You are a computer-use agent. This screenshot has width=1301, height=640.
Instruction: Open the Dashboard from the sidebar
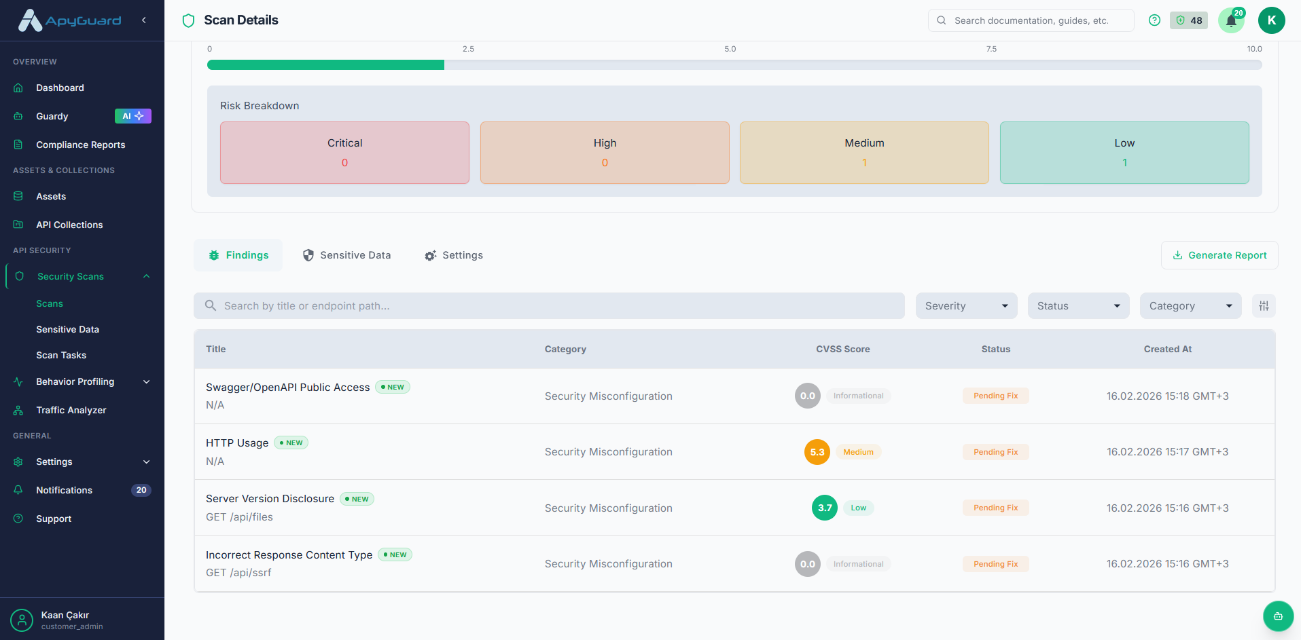[x=60, y=88]
